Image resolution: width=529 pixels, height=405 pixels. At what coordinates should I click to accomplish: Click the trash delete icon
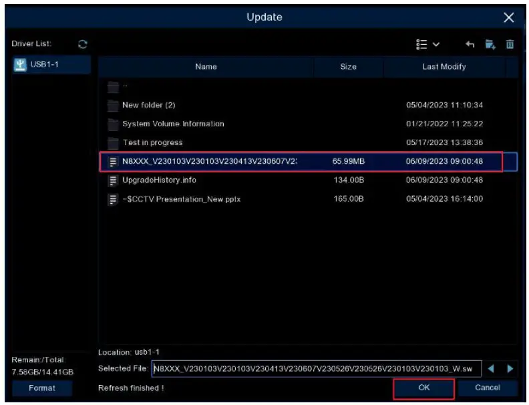pyautogui.click(x=510, y=45)
